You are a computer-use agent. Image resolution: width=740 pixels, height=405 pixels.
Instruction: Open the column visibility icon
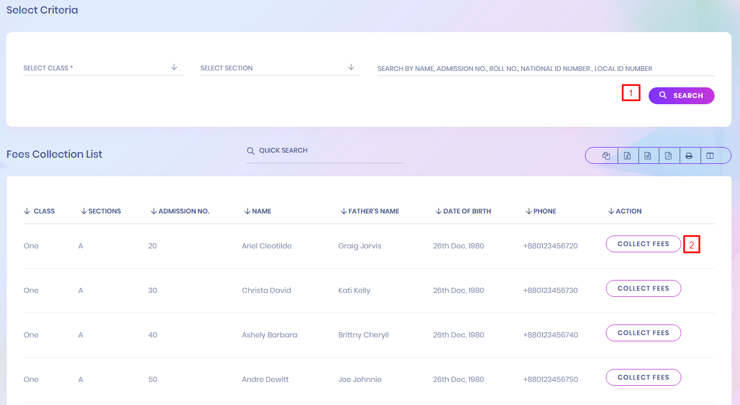point(710,156)
